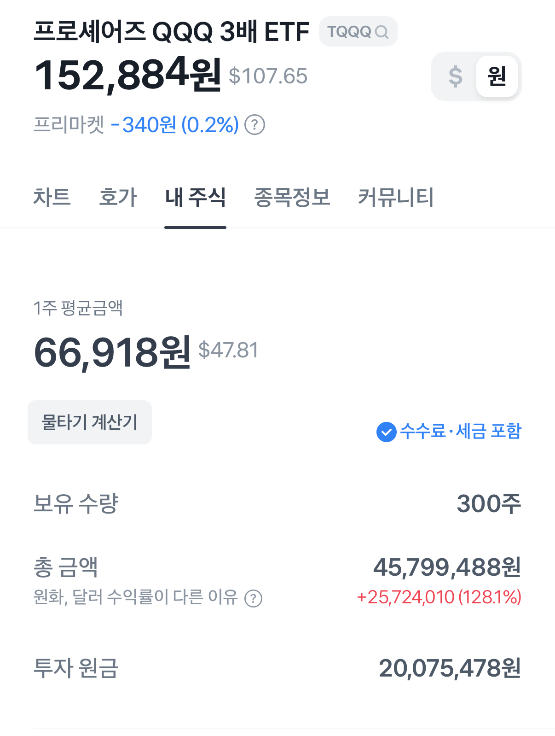Tap the 66,918원 average price value

[112, 352]
